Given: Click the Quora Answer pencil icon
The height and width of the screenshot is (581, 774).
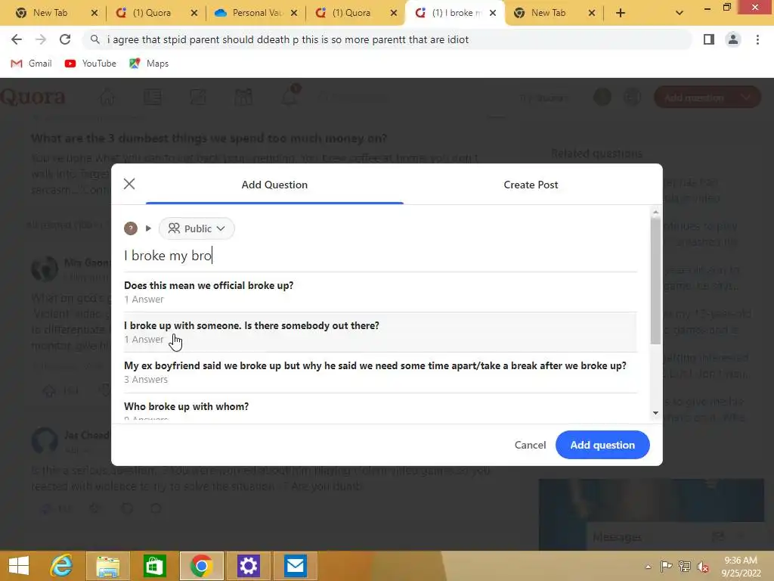Looking at the screenshot, I should click(198, 97).
